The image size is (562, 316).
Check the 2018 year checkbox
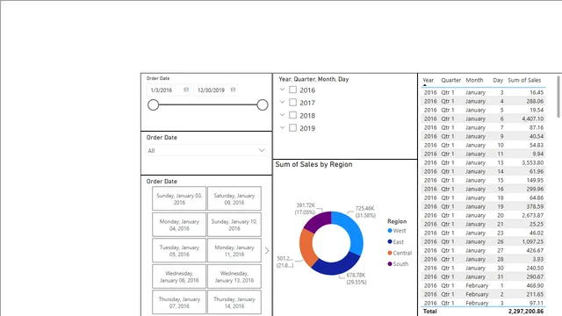coord(292,115)
